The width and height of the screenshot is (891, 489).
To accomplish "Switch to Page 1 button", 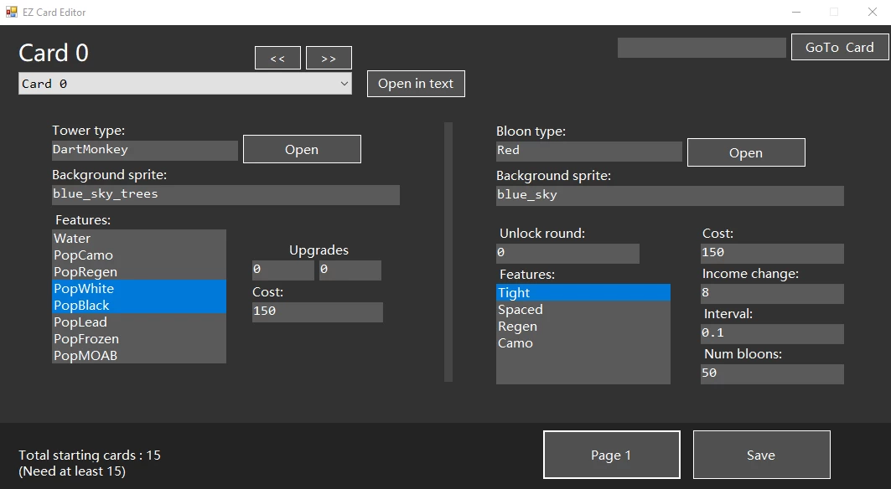I will pyautogui.click(x=611, y=455).
